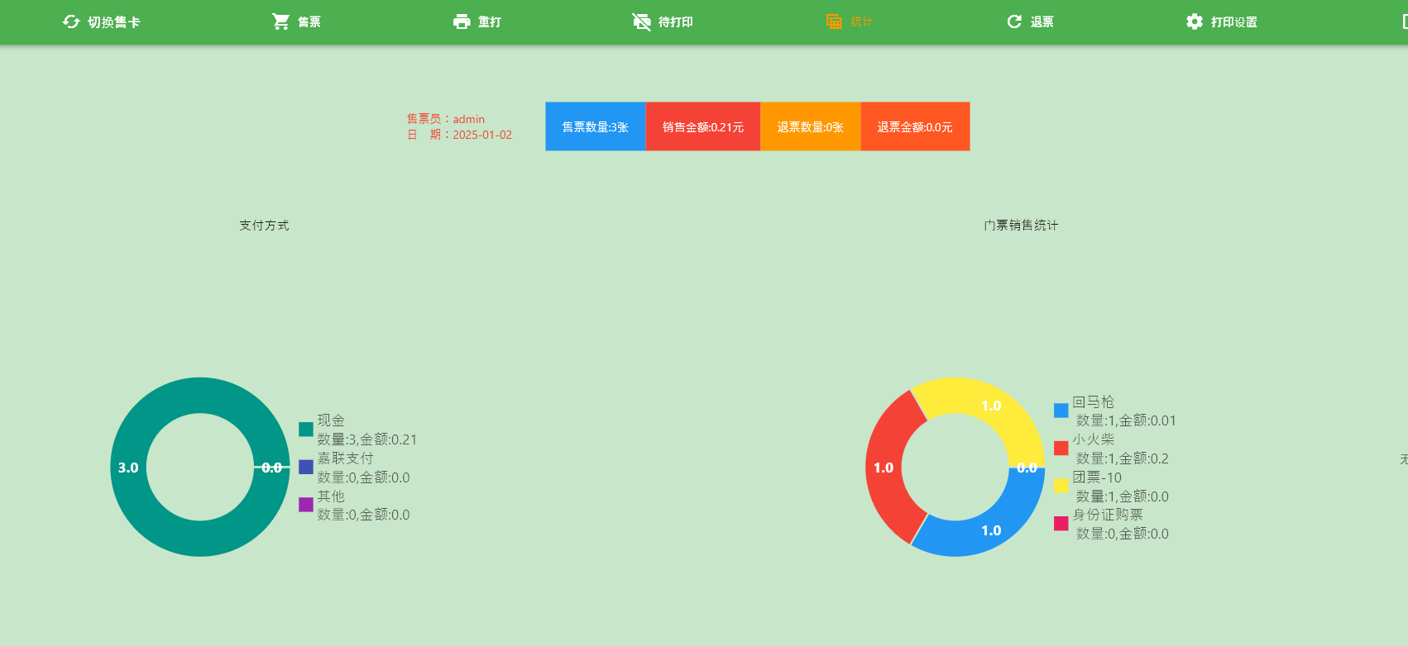Click the yellow 团票-10 donut chart segment
The image size is (1408, 646).
click(984, 403)
